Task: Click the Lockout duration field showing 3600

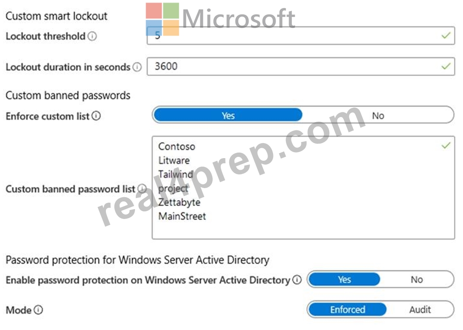Action: pos(301,66)
